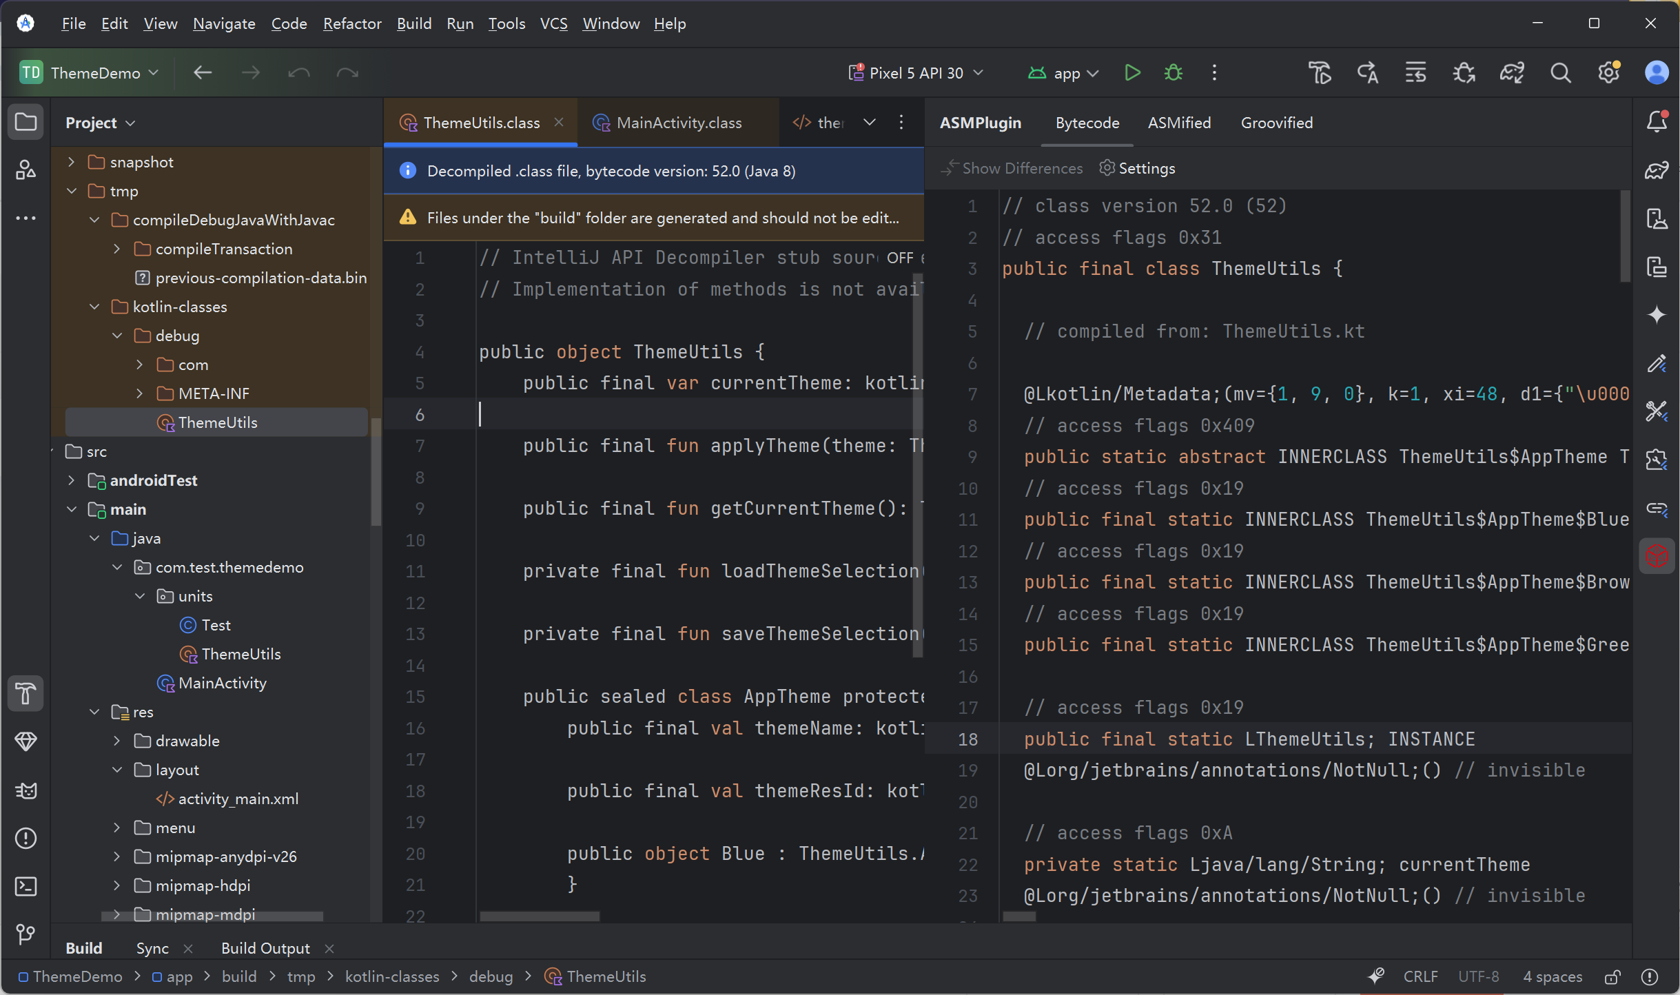Viewport: 1680px width, 995px height.
Task: Sync project with Gradle files icon
Action: [1512, 72]
